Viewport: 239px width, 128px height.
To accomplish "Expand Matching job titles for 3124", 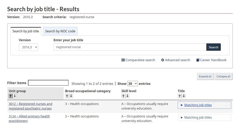I will [x=204, y=118].
